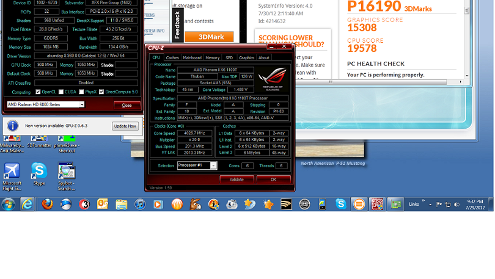Click the P16190 3DMarks score
Screen dimensions: 495x279
click(389, 7)
